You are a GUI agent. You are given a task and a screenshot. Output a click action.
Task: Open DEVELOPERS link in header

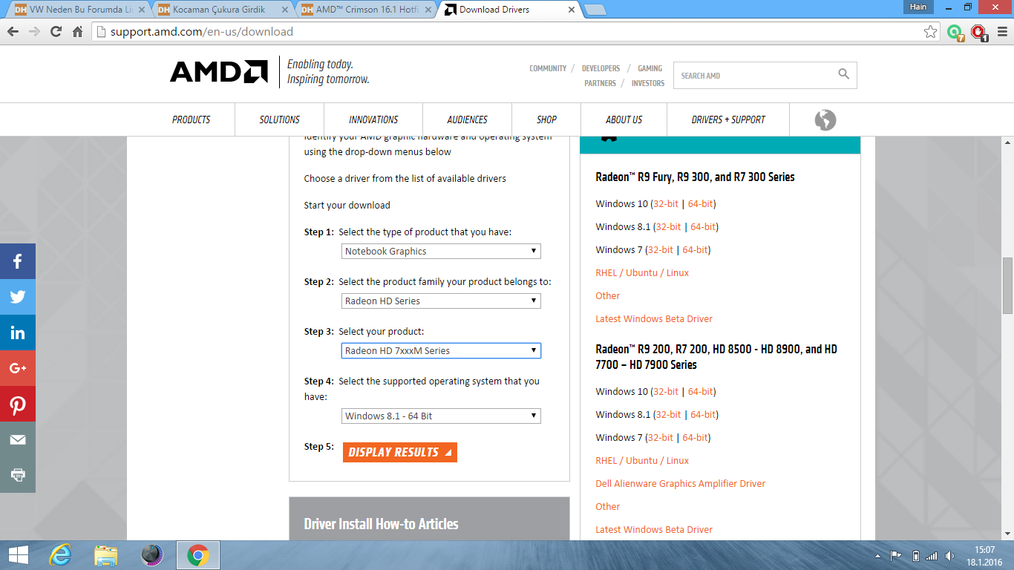coord(601,68)
